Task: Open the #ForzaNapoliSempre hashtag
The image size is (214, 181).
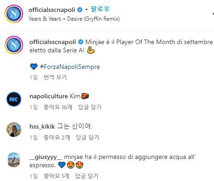Action: pyautogui.click(x=70, y=67)
